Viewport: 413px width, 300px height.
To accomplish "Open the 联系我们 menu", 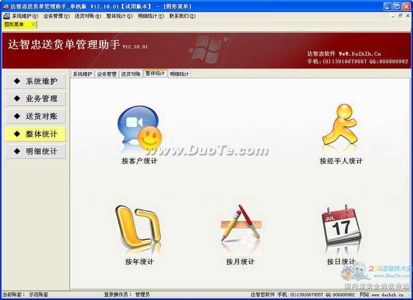I will point(182,16).
